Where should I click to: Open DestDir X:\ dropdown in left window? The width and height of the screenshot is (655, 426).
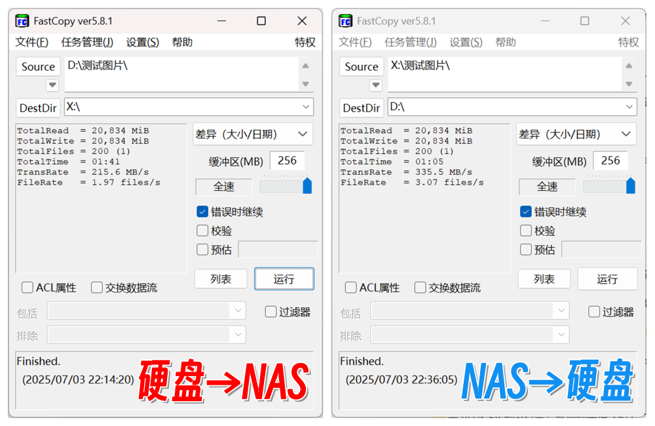[306, 107]
